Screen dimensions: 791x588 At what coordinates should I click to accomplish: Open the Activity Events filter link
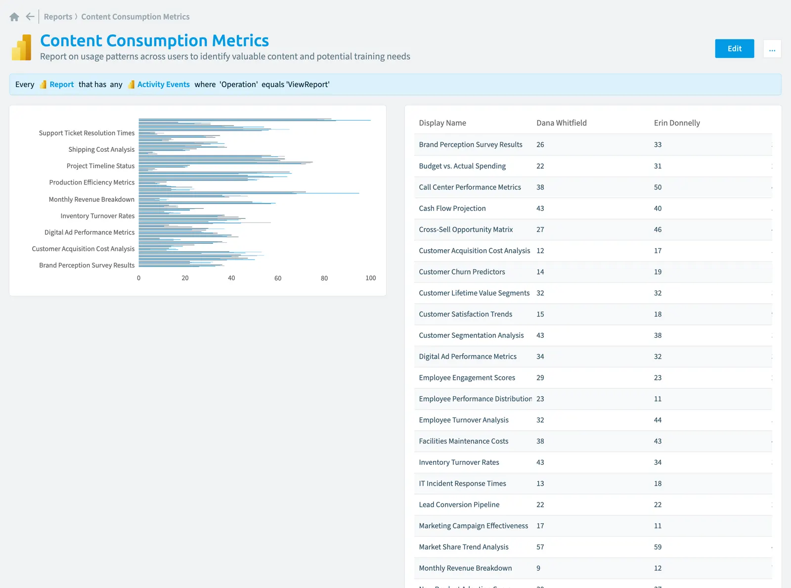point(163,85)
